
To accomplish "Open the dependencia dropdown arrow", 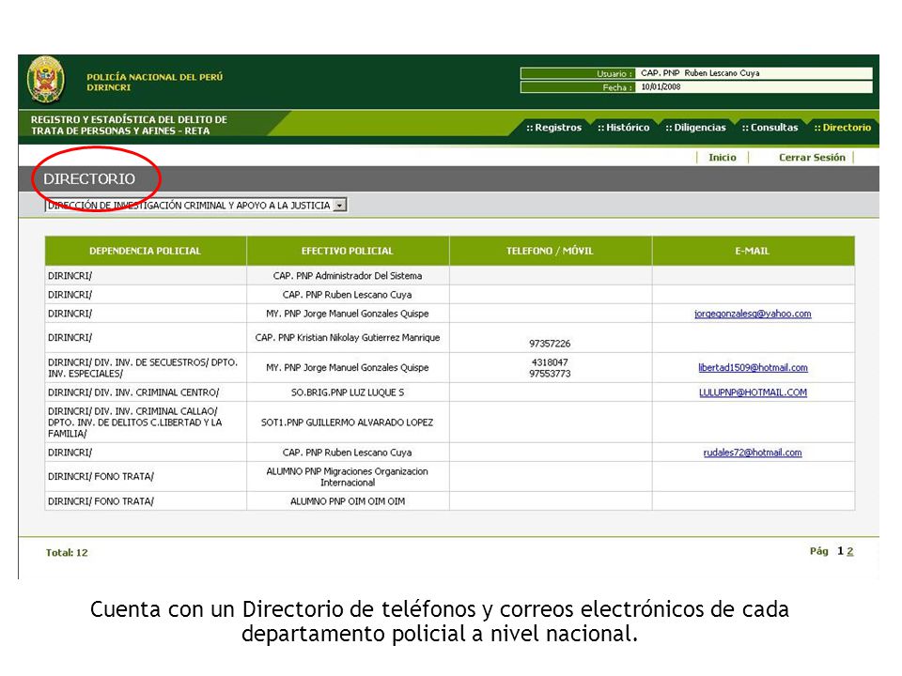I will (x=340, y=206).
